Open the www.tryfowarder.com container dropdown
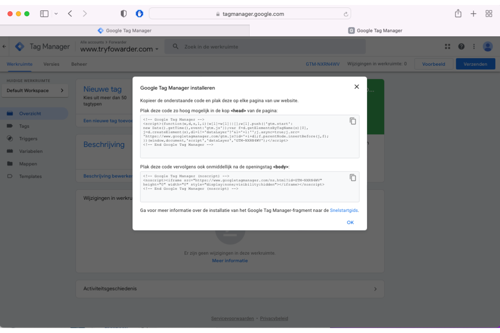Viewport: 500px width, 333px height. [157, 50]
